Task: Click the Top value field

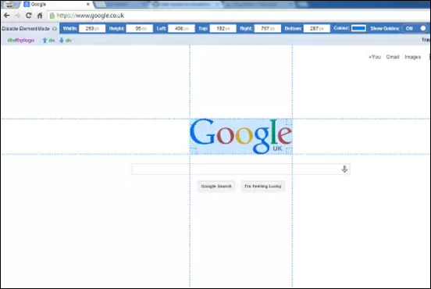Action: pyautogui.click(x=223, y=28)
